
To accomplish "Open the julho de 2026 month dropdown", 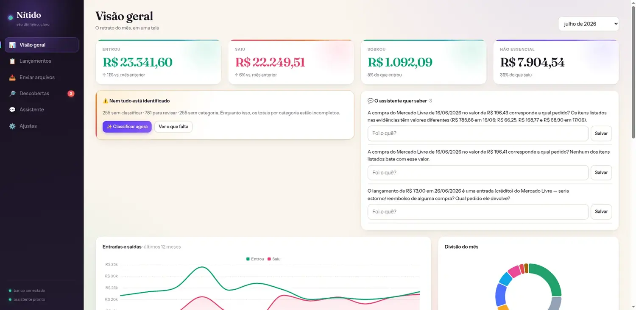I will coord(589,24).
